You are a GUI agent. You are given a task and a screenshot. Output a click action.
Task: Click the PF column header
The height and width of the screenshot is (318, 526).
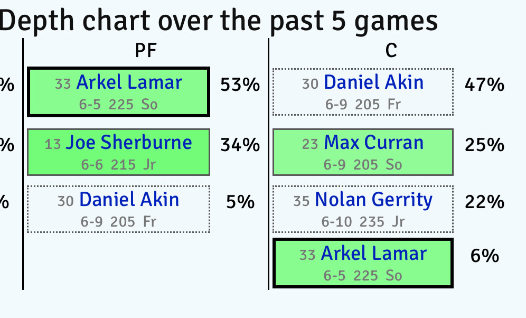pos(146,50)
